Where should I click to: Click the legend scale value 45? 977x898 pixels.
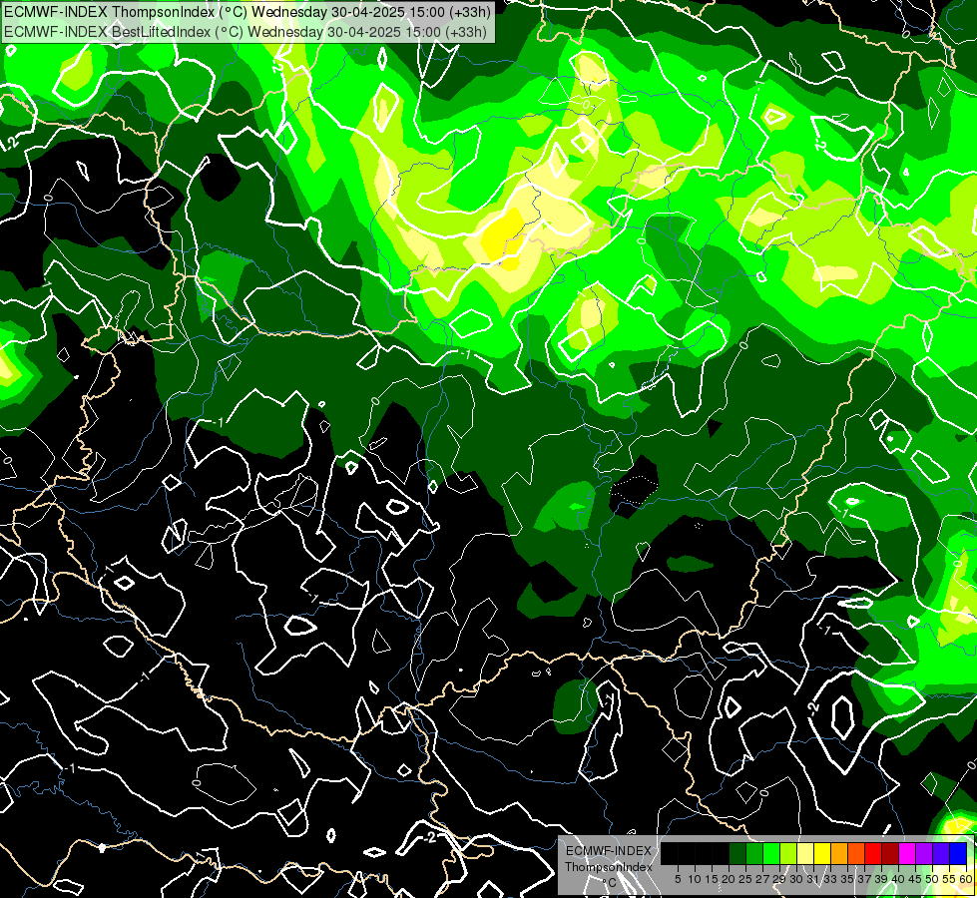coord(916,879)
